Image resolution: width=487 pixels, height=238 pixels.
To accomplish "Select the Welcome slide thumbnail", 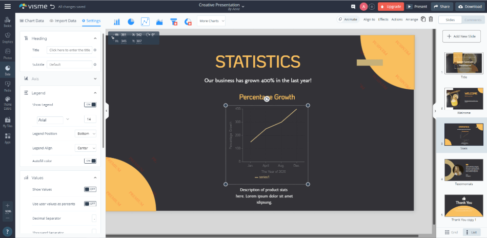I will 463,99.
